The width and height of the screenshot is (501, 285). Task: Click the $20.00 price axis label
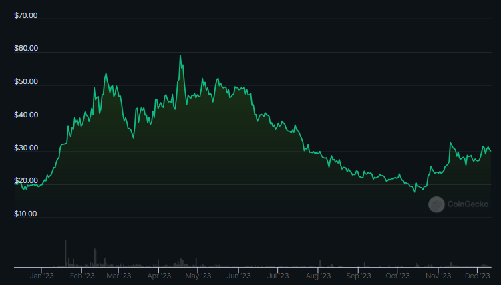(x=26, y=181)
